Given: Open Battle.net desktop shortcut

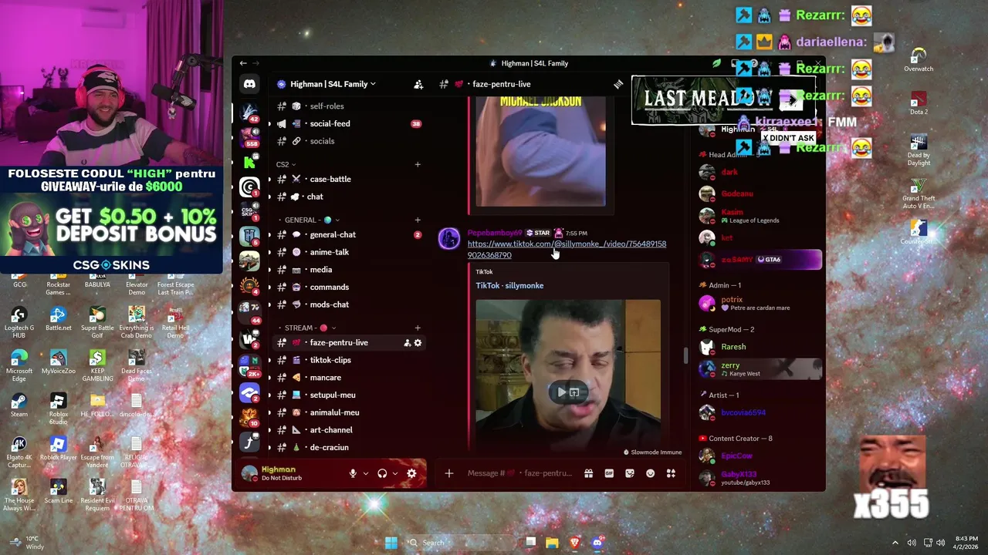Looking at the screenshot, I should (58, 318).
